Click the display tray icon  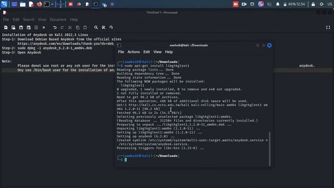click(252, 4)
